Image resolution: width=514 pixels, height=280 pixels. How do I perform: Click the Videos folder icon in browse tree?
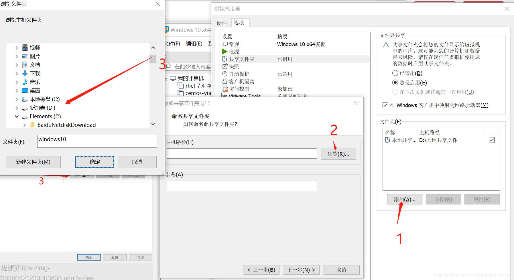pos(25,48)
